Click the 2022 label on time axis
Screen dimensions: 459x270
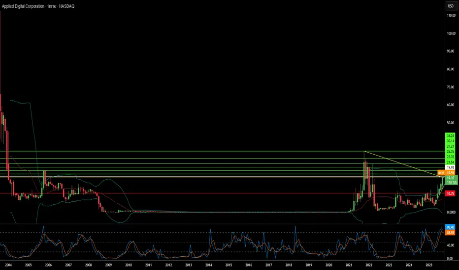[369, 265]
